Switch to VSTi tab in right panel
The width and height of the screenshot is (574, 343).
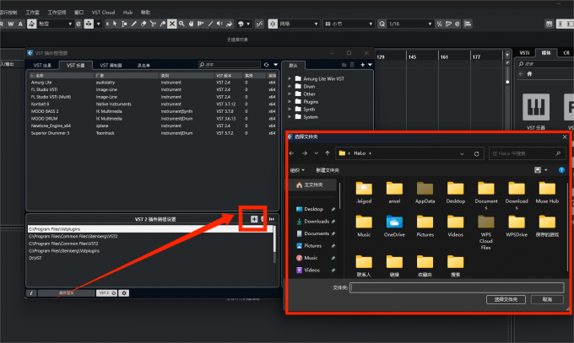tap(524, 52)
